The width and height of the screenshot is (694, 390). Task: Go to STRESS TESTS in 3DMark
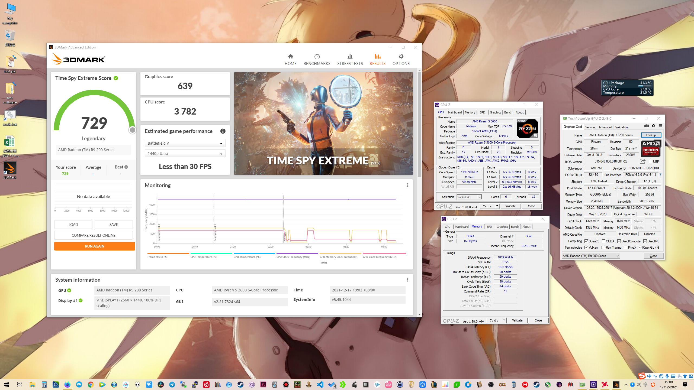click(350, 60)
